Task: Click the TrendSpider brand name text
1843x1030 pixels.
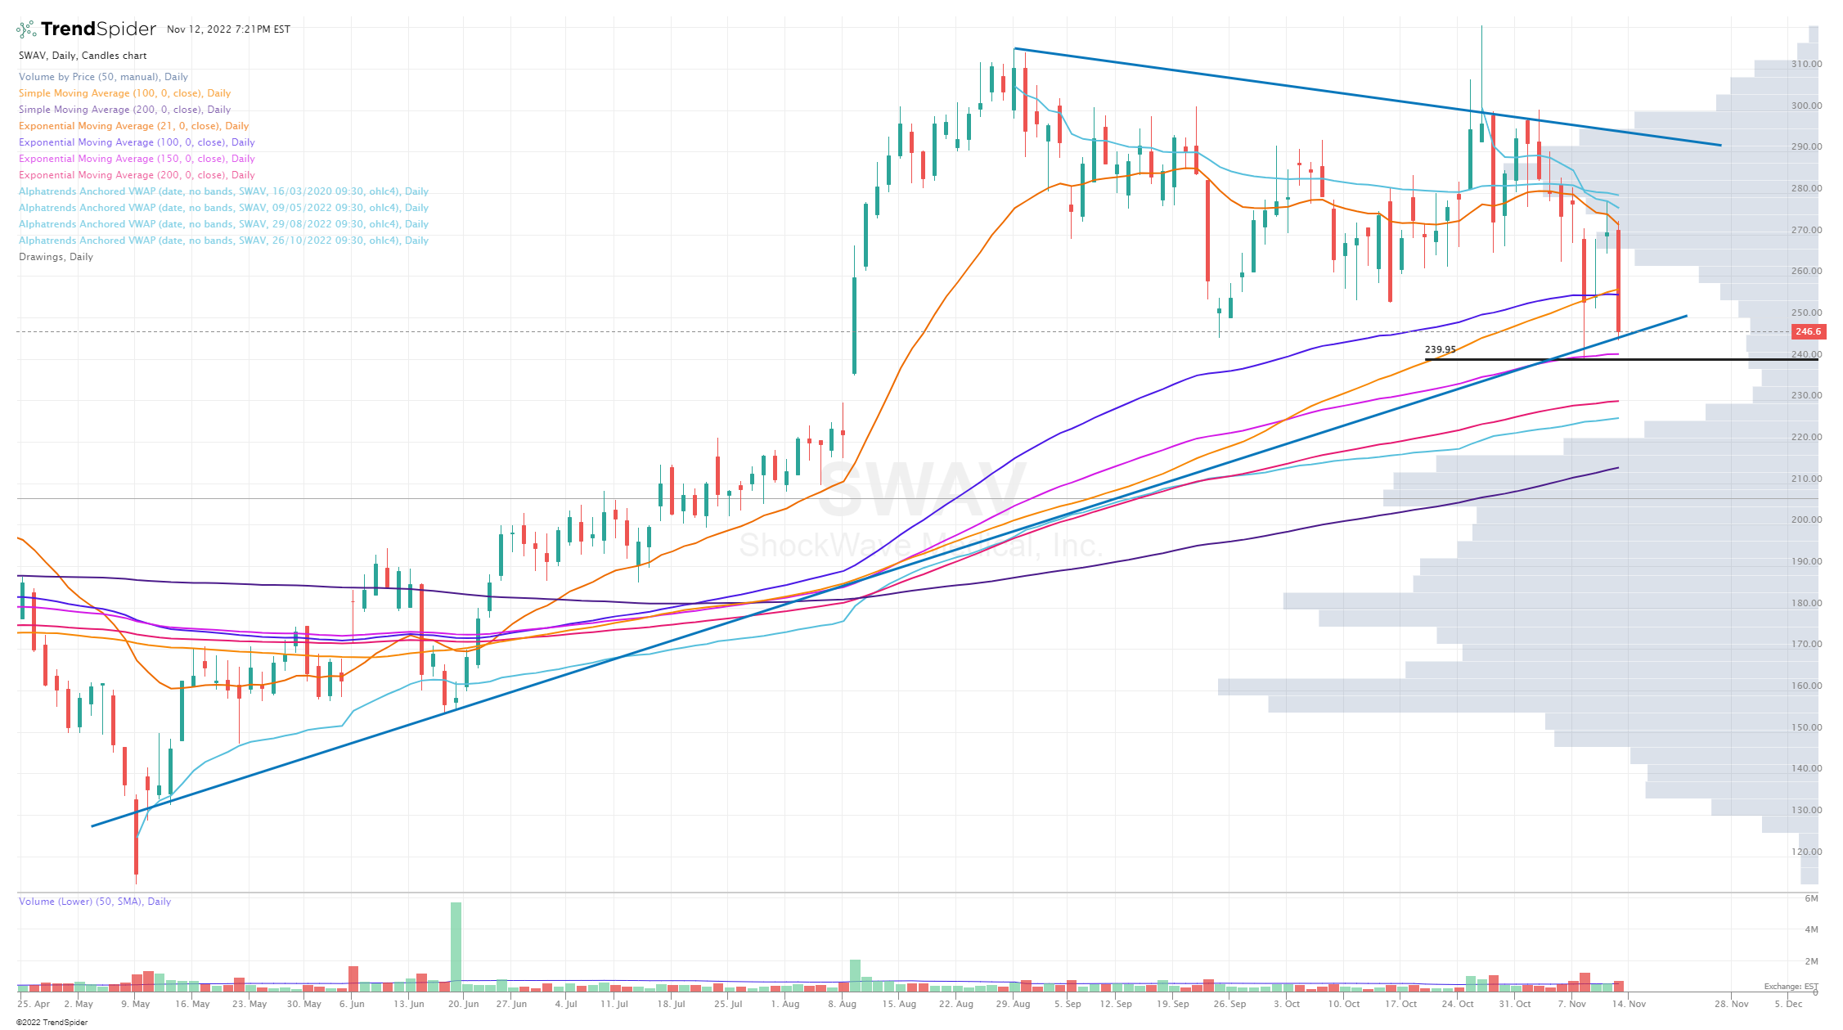Action: [98, 29]
